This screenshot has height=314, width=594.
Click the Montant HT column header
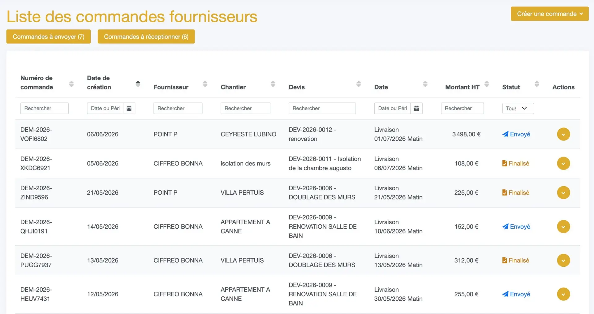(x=462, y=87)
